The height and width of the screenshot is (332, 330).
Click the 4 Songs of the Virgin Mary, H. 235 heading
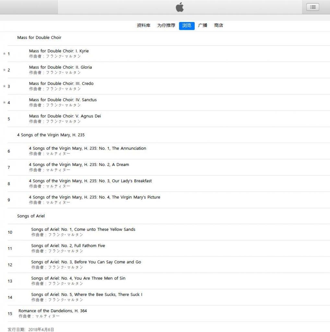coord(51,135)
